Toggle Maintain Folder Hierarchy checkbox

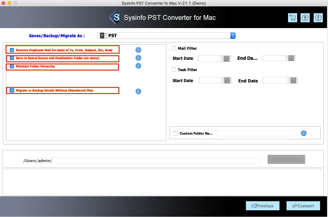pos(12,66)
